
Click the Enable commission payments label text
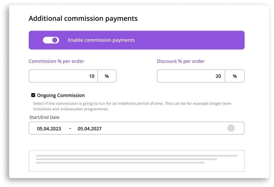pos(101,40)
